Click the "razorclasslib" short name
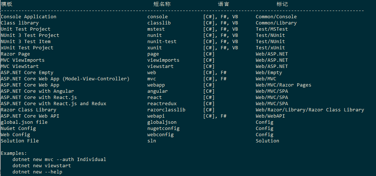Image resolution: width=376 pixels, height=176 pixels. (166, 110)
